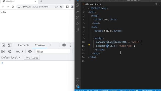Split the VS Code editor right
The width and height of the screenshot is (161, 91).
[156, 4]
